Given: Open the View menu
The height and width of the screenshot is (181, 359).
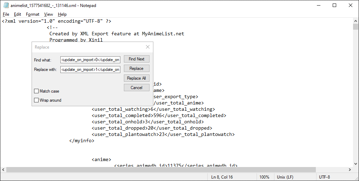Looking at the screenshot, I should tap(48, 14).
